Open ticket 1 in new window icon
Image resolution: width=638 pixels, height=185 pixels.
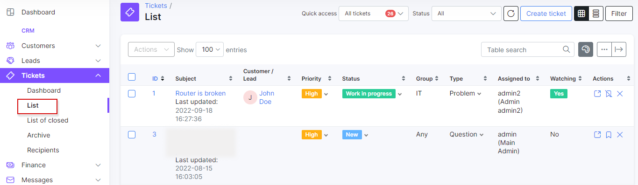[597, 94]
